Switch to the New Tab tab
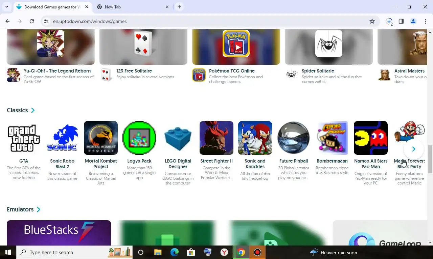This screenshot has width=433, height=259. coord(133,7)
